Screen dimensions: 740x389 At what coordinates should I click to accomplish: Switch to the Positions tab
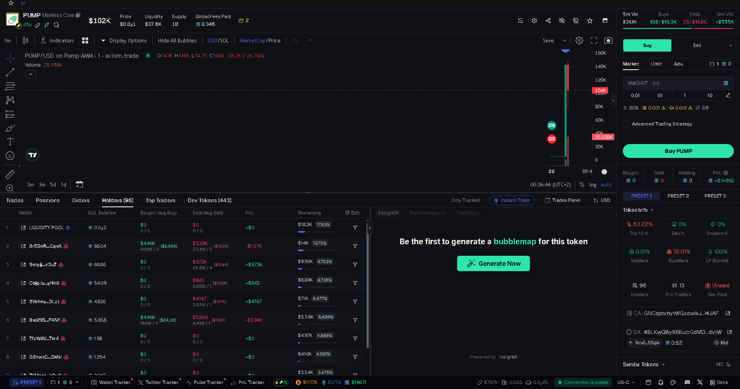47,200
